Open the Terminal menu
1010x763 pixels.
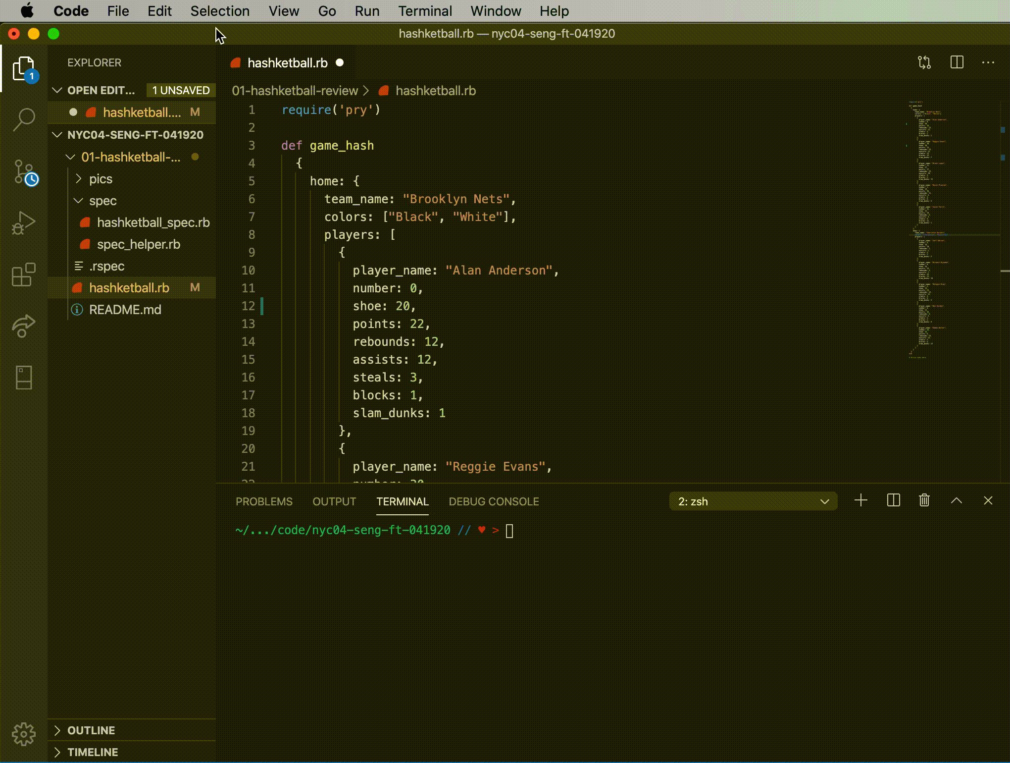tap(425, 11)
